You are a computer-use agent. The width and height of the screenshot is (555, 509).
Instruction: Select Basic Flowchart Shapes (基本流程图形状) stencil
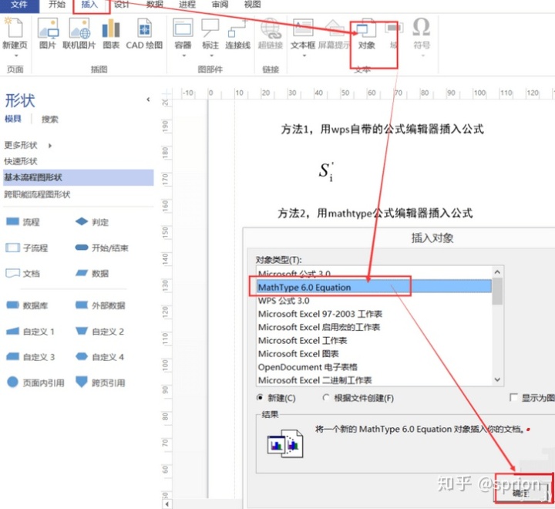[78, 177]
